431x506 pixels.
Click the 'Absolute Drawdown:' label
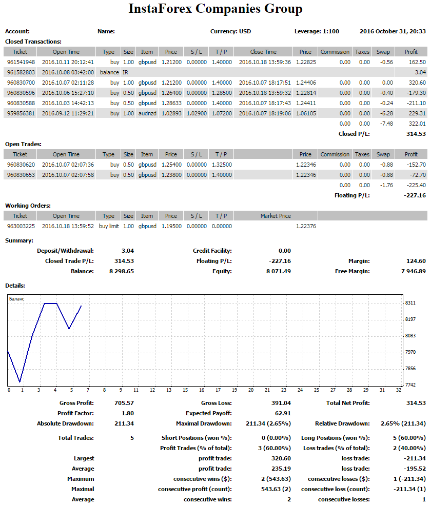(x=65, y=423)
